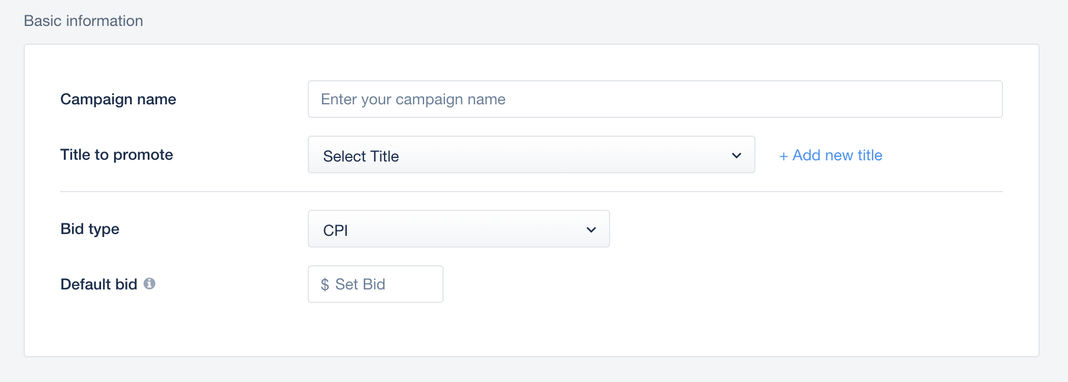Image resolution: width=1068 pixels, height=382 pixels.
Task: Click the Basic information section heading
Action: (83, 21)
